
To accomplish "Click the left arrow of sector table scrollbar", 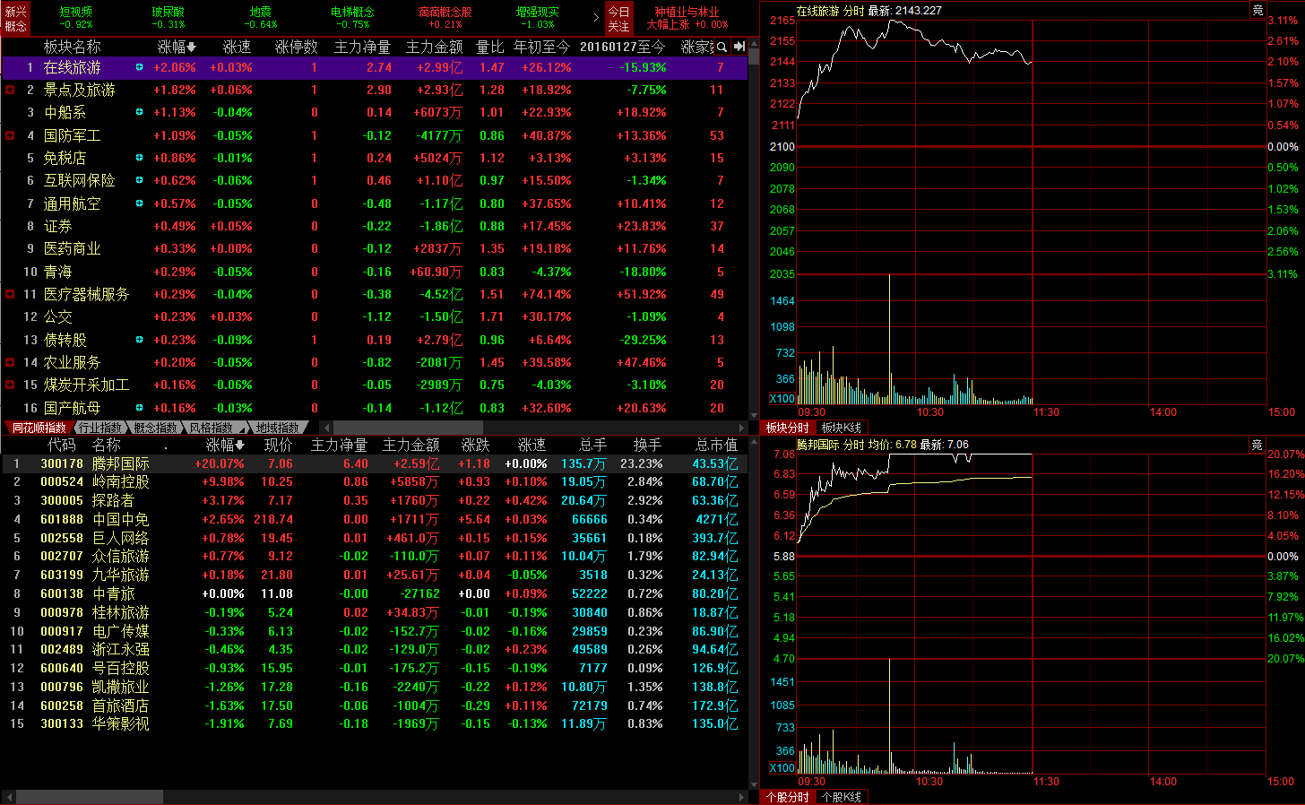I will 326,428.
